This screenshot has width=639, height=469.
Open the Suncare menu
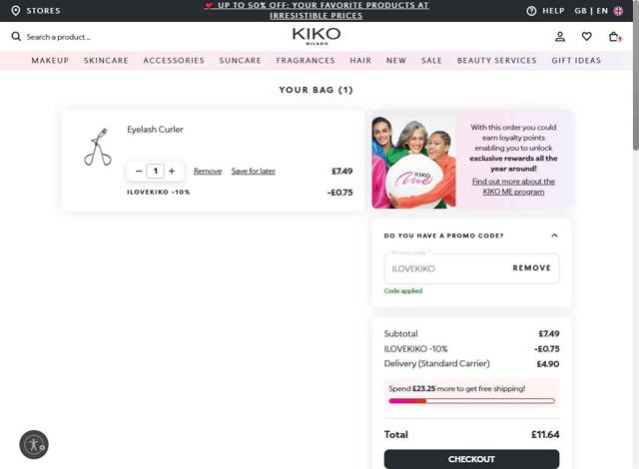tap(240, 60)
